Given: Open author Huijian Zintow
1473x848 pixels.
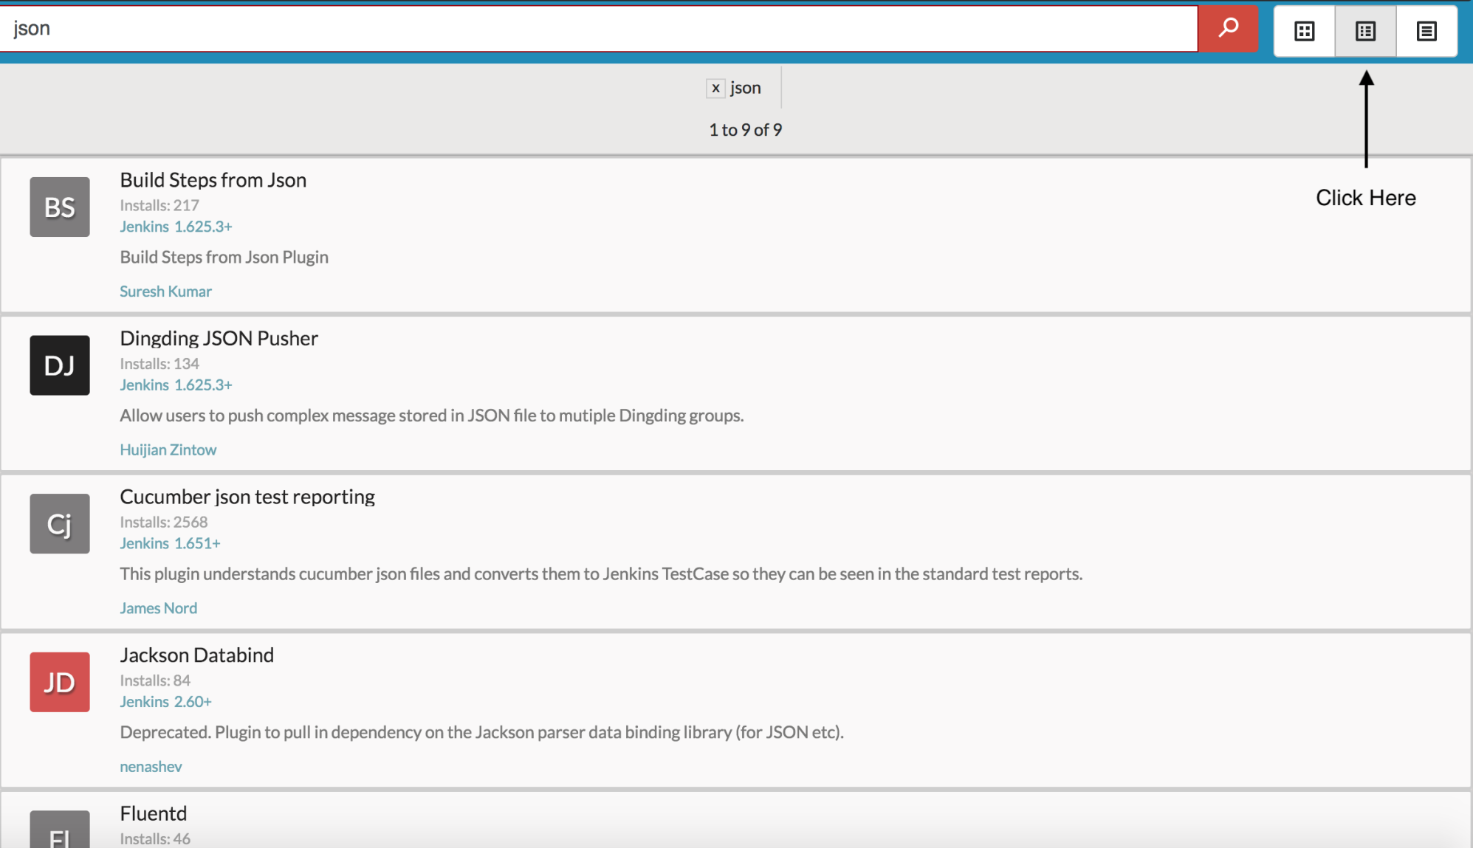Looking at the screenshot, I should (x=168, y=450).
